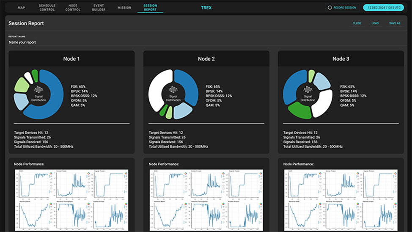Click Bokeh logo on Node 2 Signal Power chart

pyautogui.click(x=261, y=173)
